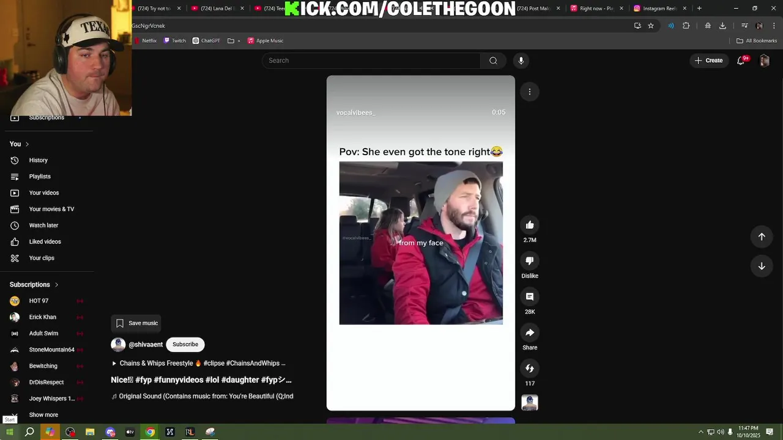
Task: Open the 28K comments panel
Action: pyautogui.click(x=530, y=297)
